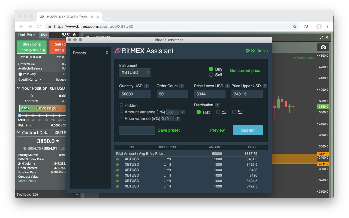Screen dimensions: 349x218
Task: Open the Quantity USD help tooltip
Action: [147, 86]
